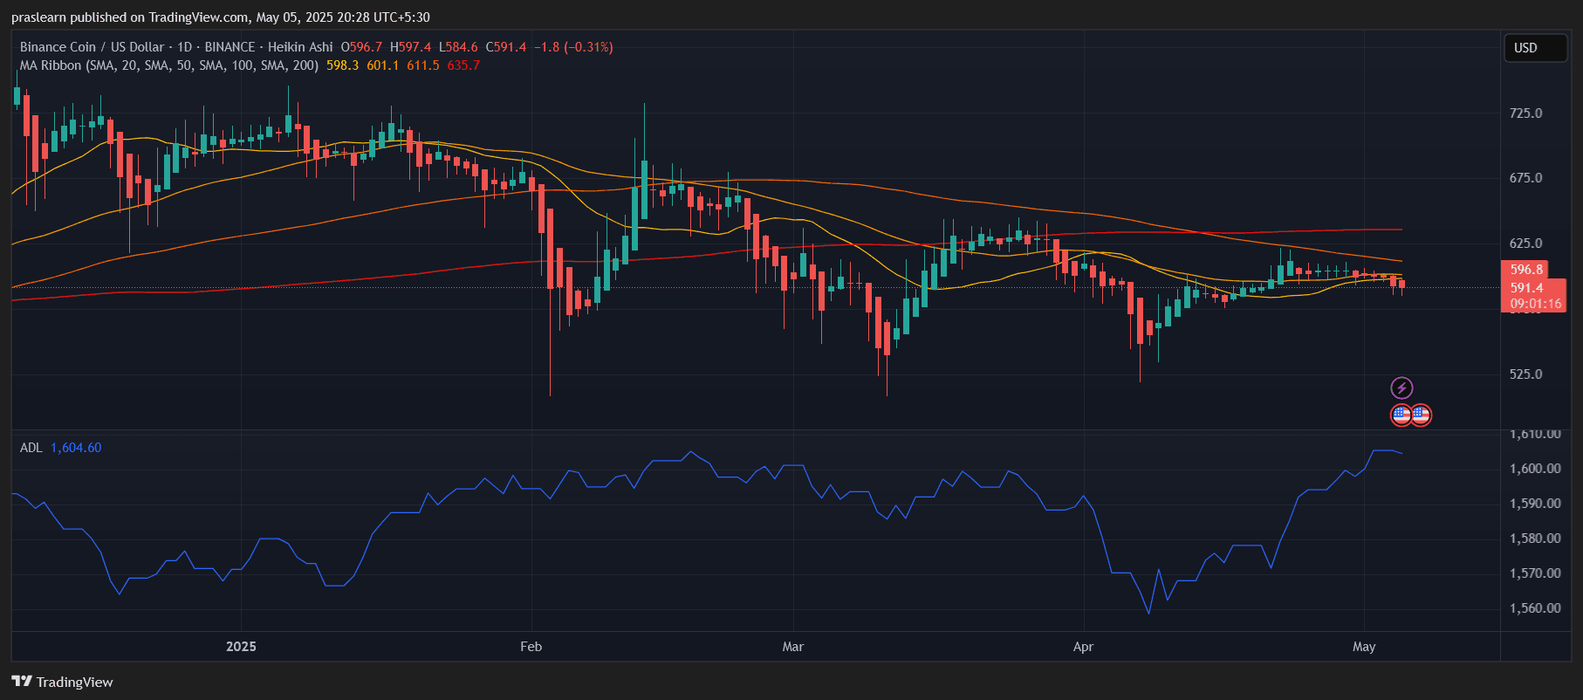Click the 09:01:16 candle countdown timer
The image size is (1583, 700).
[x=1535, y=304]
